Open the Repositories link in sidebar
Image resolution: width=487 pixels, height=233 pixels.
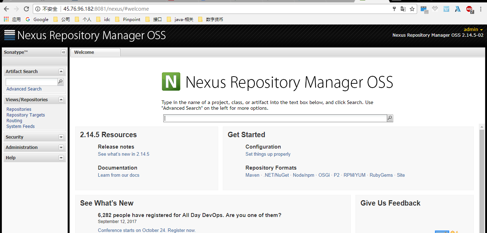(x=19, y=109)
